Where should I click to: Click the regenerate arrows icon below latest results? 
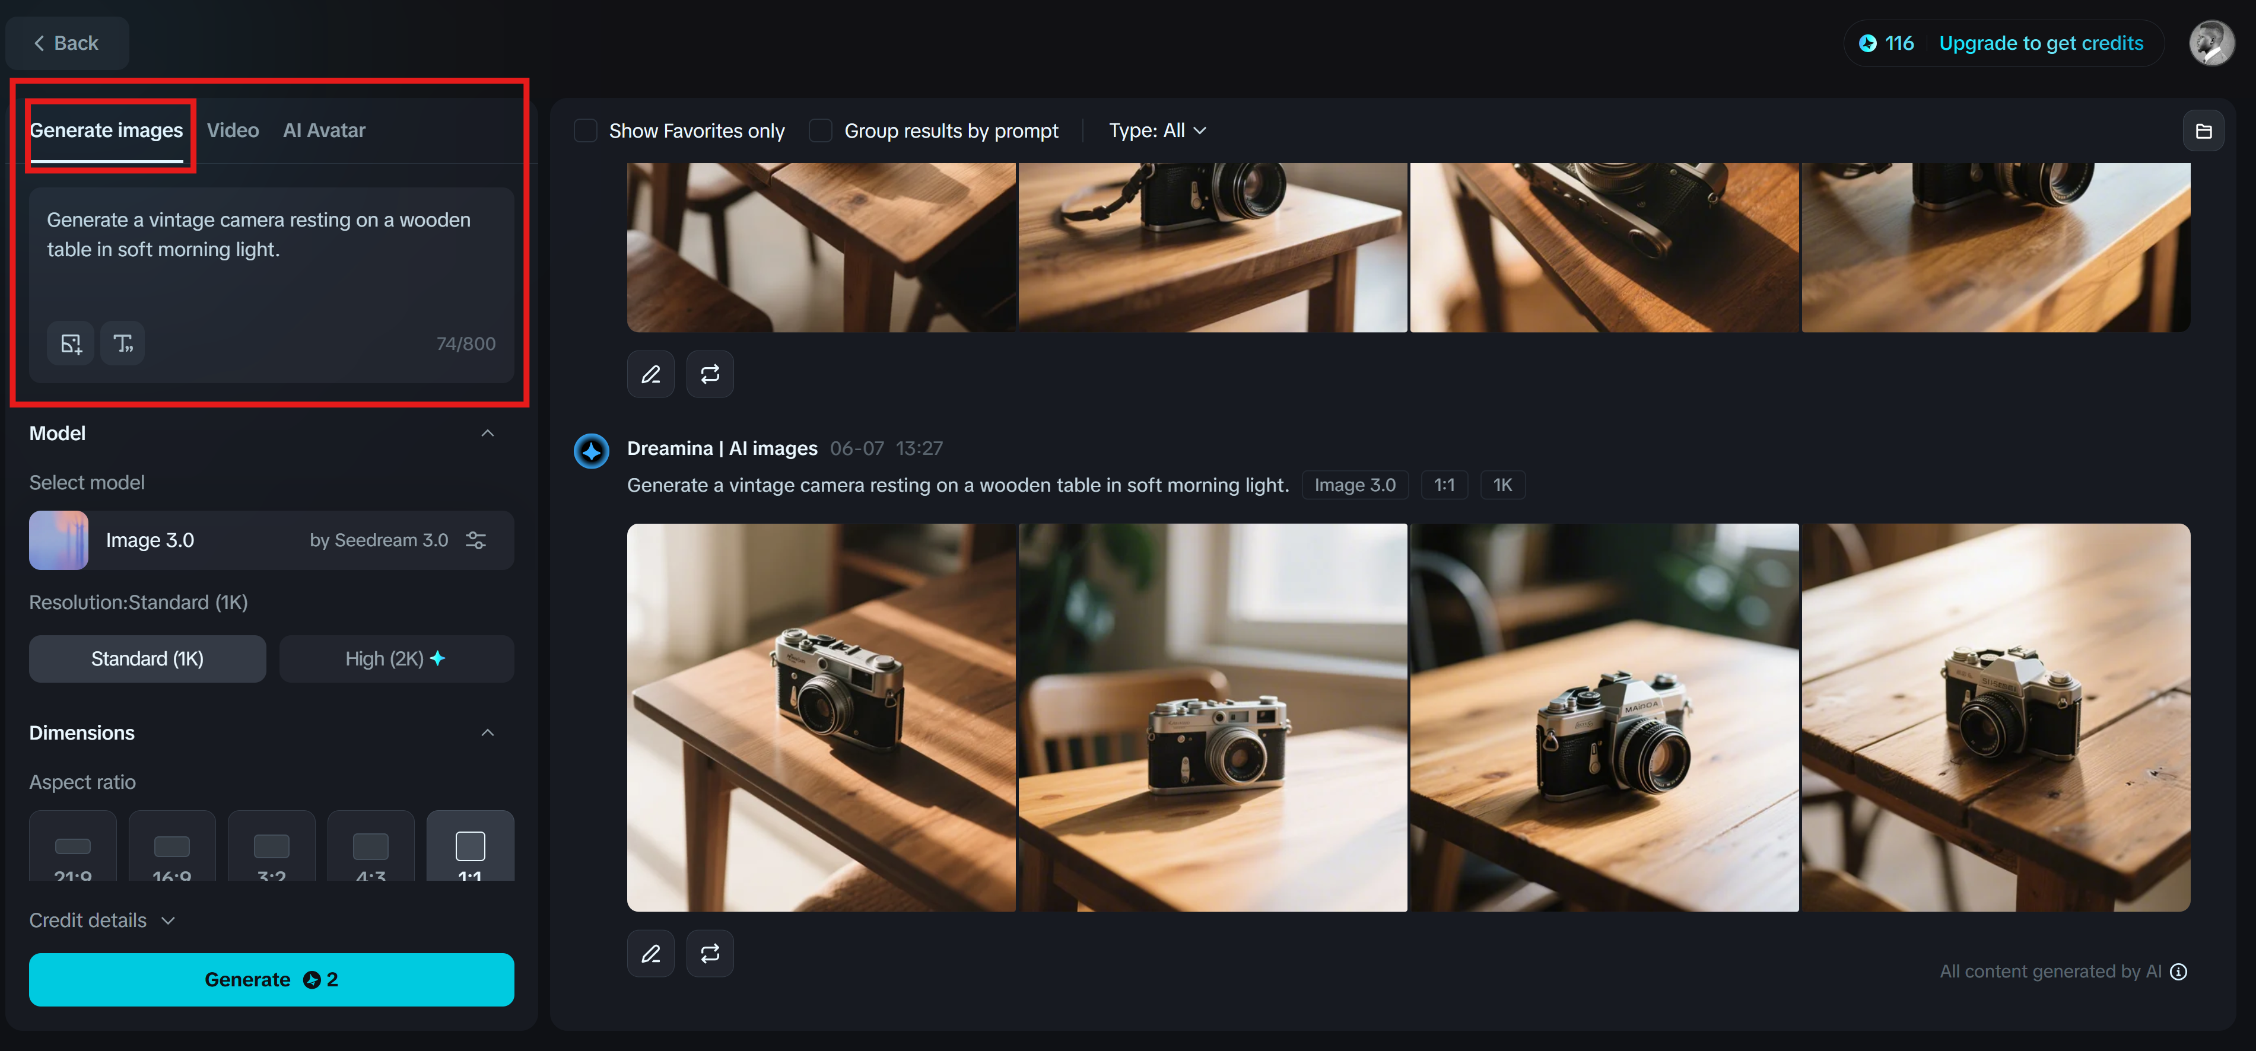tap(710, 953)
